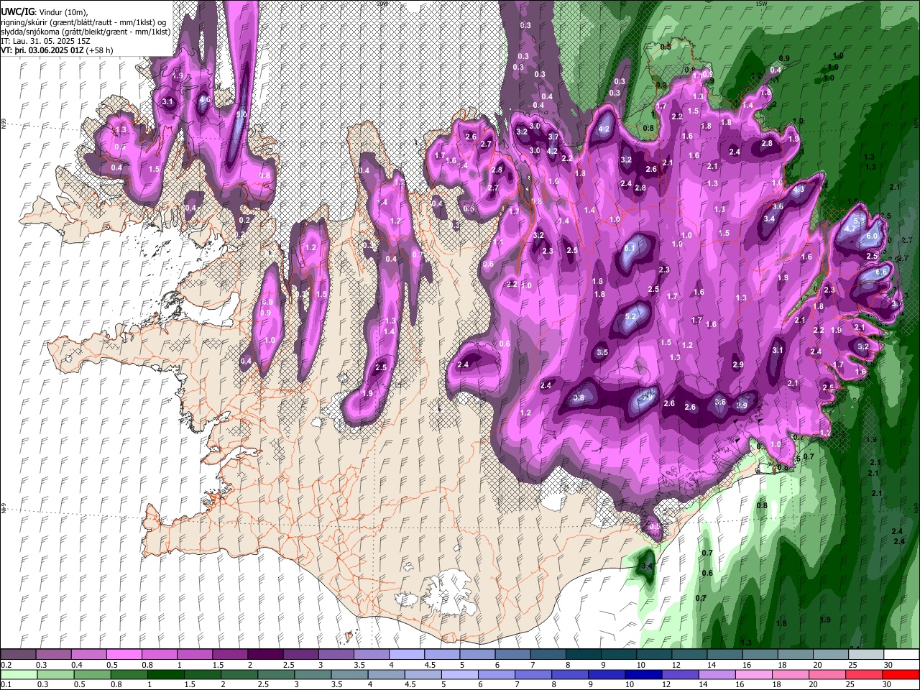
Task: Click the 6.1 snowfall value on the map
Action: (630, 248)
